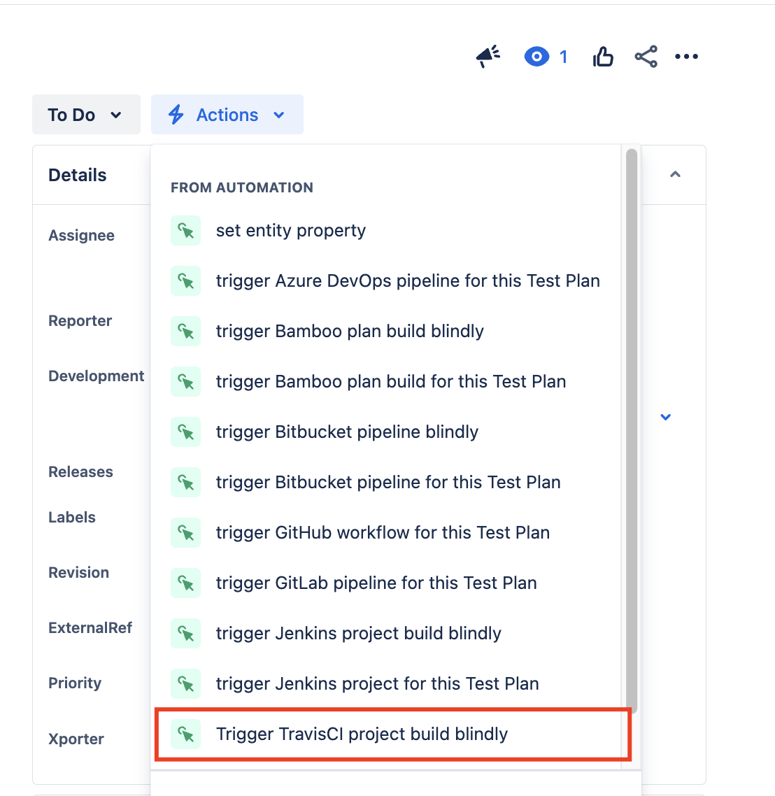Click the Actions menu vertical scrollbar
Image resolution: width=775 pixels, height=796 pixels.
click(632, 432)
